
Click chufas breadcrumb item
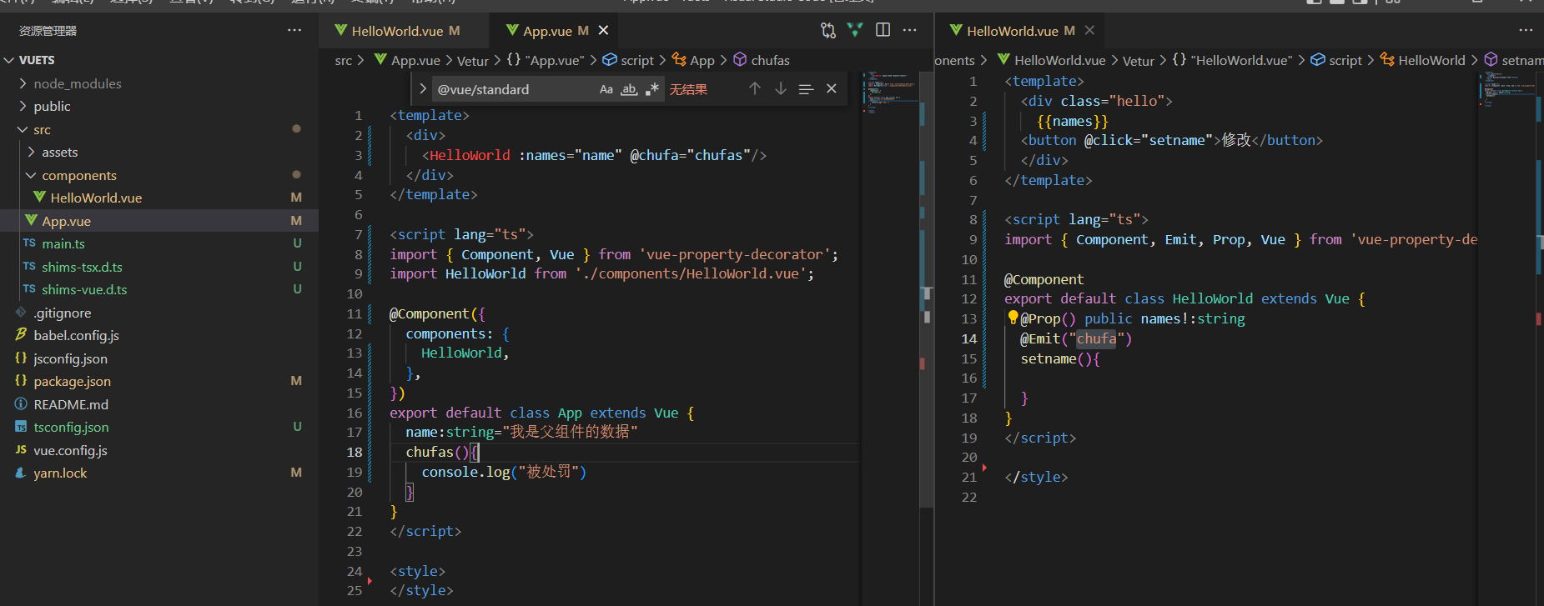pos(761,60)
